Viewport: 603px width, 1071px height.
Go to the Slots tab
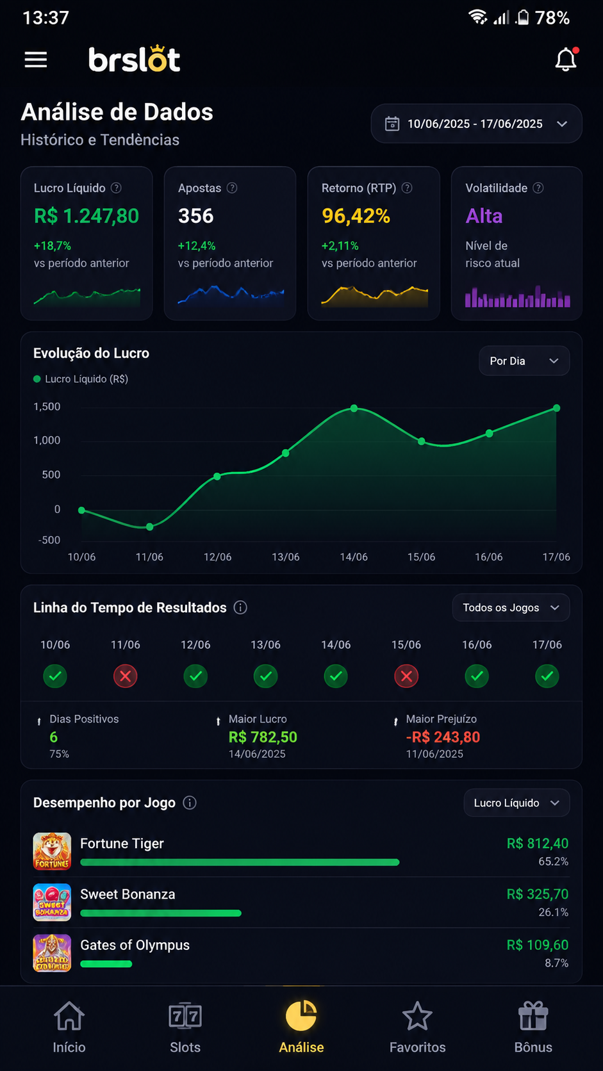point(185,1027)
